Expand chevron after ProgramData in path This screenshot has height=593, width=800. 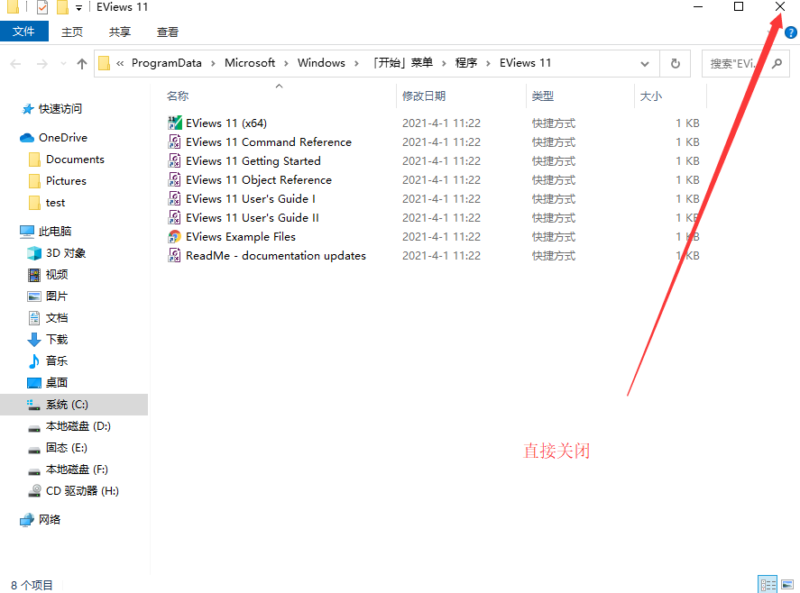tap(213, 63)
